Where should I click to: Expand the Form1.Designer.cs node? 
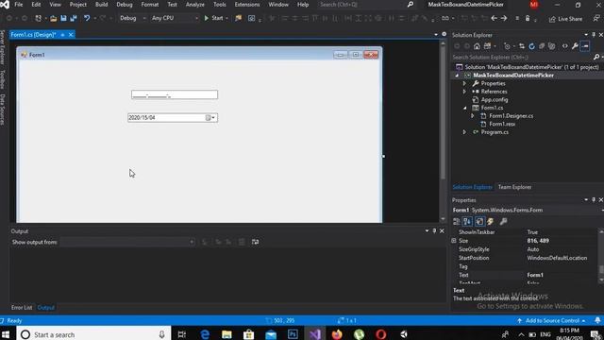point(473,116)
